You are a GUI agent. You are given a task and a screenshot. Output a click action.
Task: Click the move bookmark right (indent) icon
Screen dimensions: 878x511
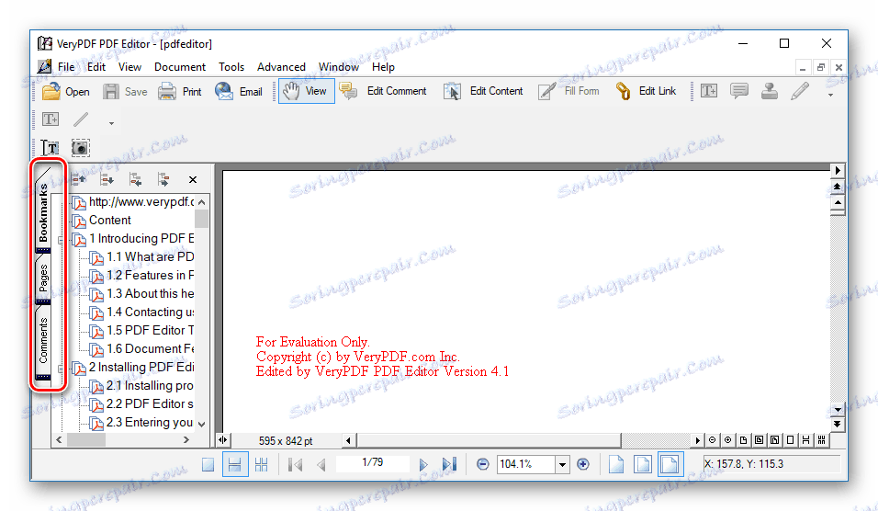(x=163, y=179)
